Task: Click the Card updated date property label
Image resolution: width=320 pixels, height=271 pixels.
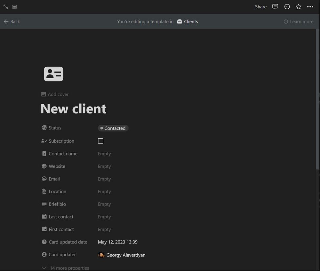Action: pyautogui.click(x=68, y=242)
